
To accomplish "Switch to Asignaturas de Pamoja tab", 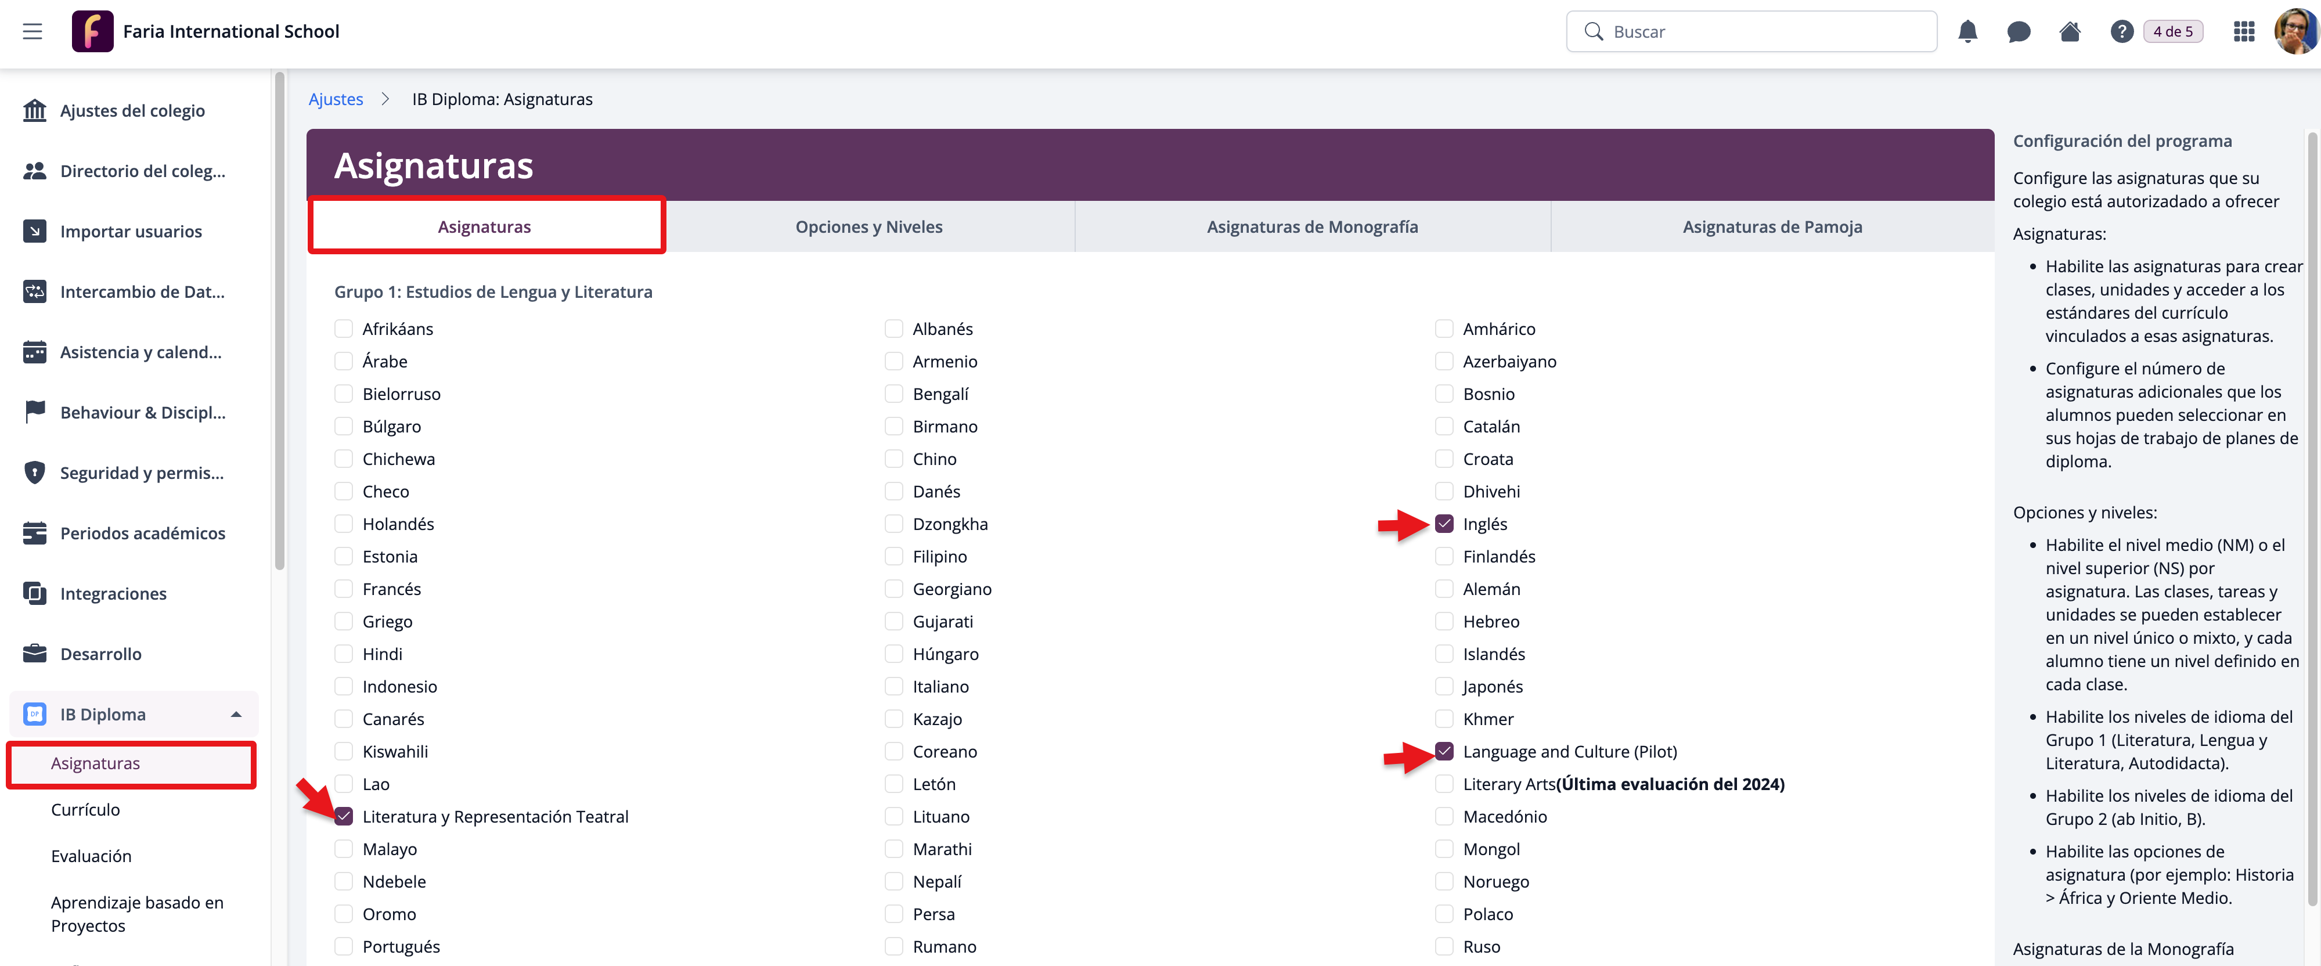I will [1771, 227].
